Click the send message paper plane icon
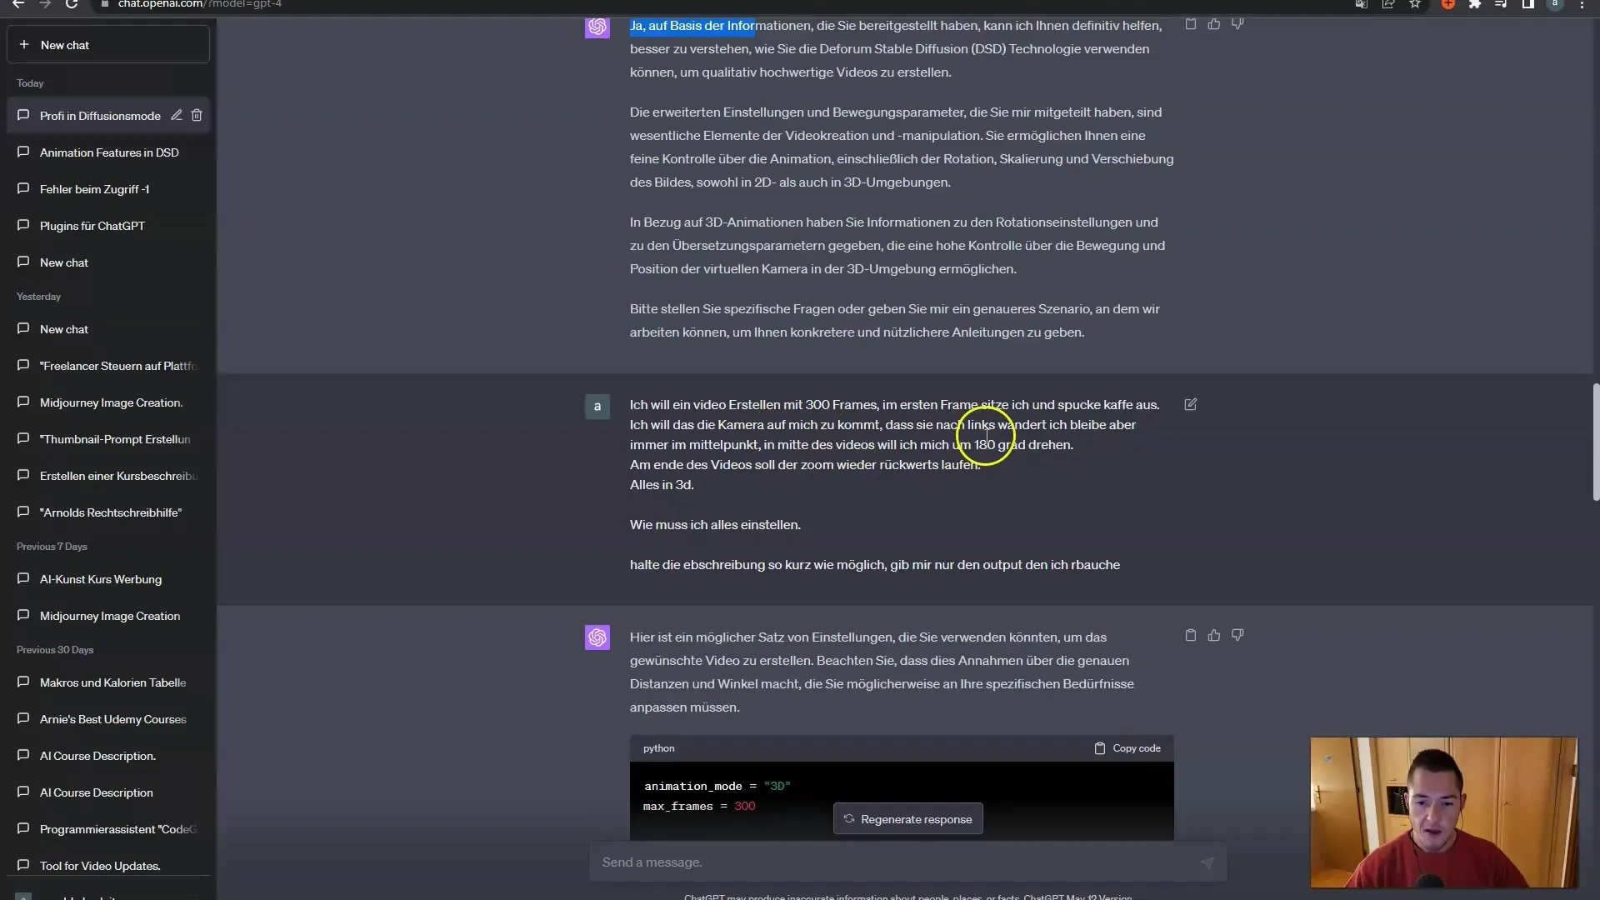 pos(1207,863)
